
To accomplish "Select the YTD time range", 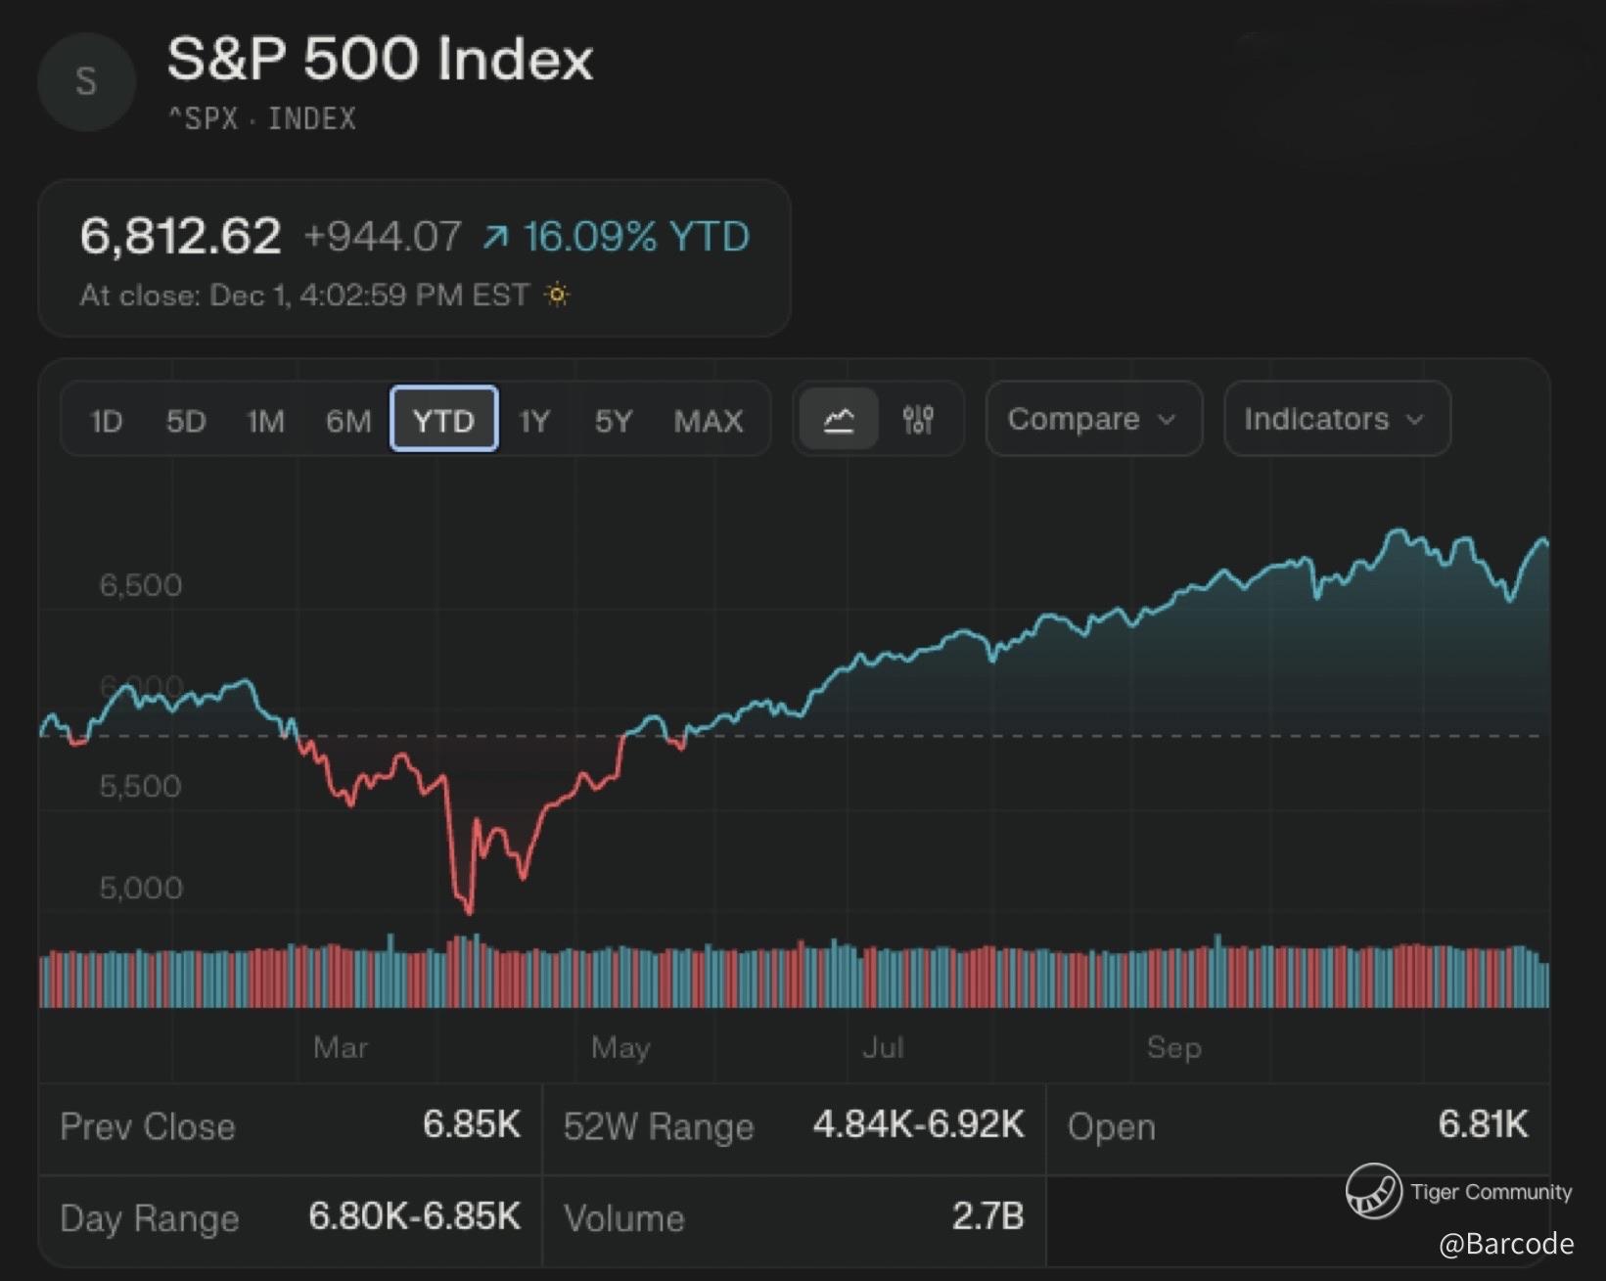I will [443, 421].
